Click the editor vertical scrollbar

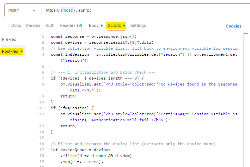click(246, 100)
